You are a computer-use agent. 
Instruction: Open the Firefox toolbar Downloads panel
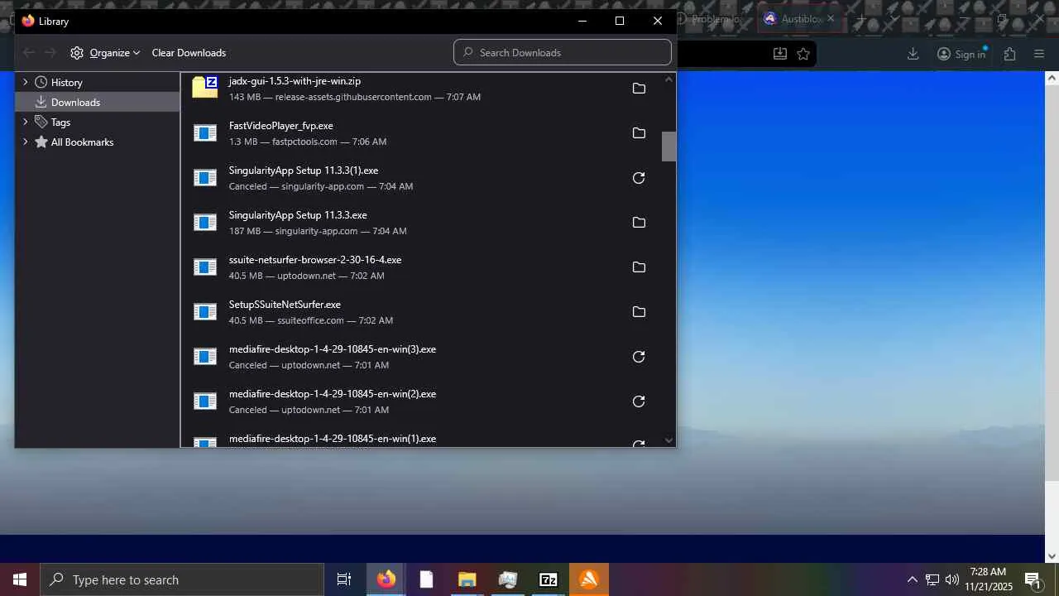913,54
